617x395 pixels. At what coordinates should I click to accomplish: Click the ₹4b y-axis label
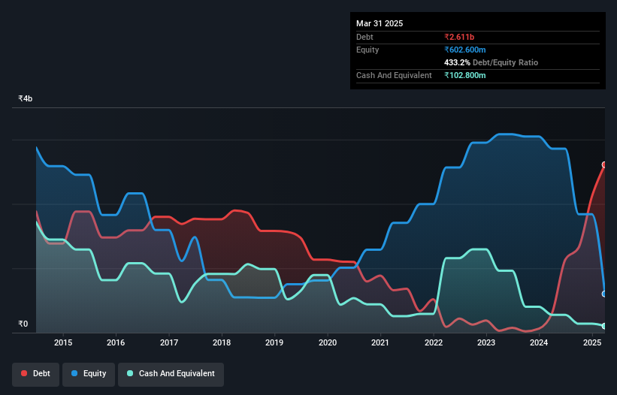click(26, 98)
